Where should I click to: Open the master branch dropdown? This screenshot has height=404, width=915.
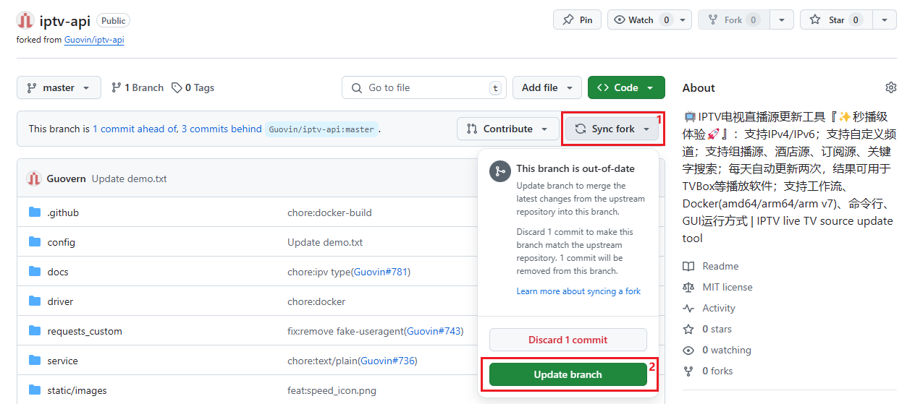pyautogui.click(x=59, y=87)
